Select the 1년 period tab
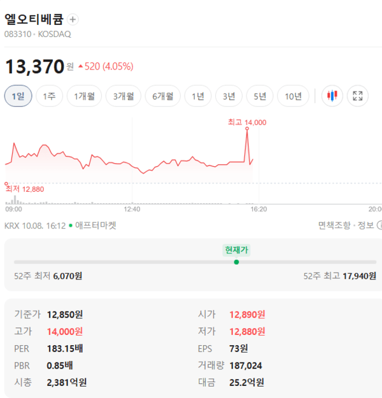The height and width of the screenshot is (398, 382). click(x=198, y=96)
